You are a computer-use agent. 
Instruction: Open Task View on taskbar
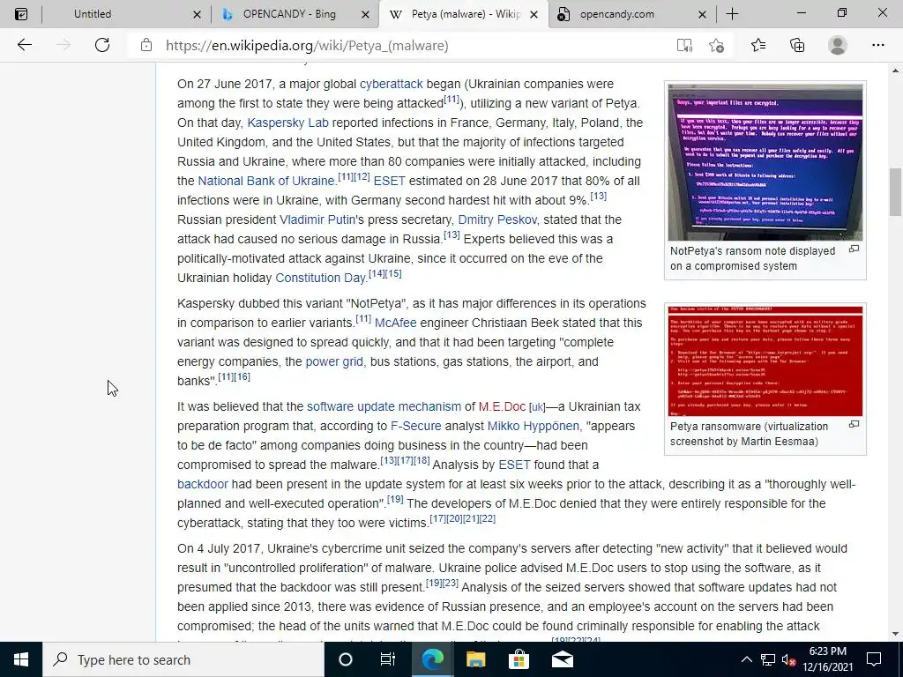tap(388, 659)
